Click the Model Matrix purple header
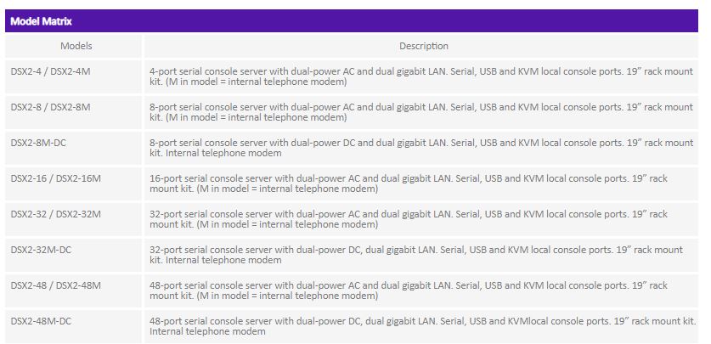711x344 pixels. coord(352,21)
